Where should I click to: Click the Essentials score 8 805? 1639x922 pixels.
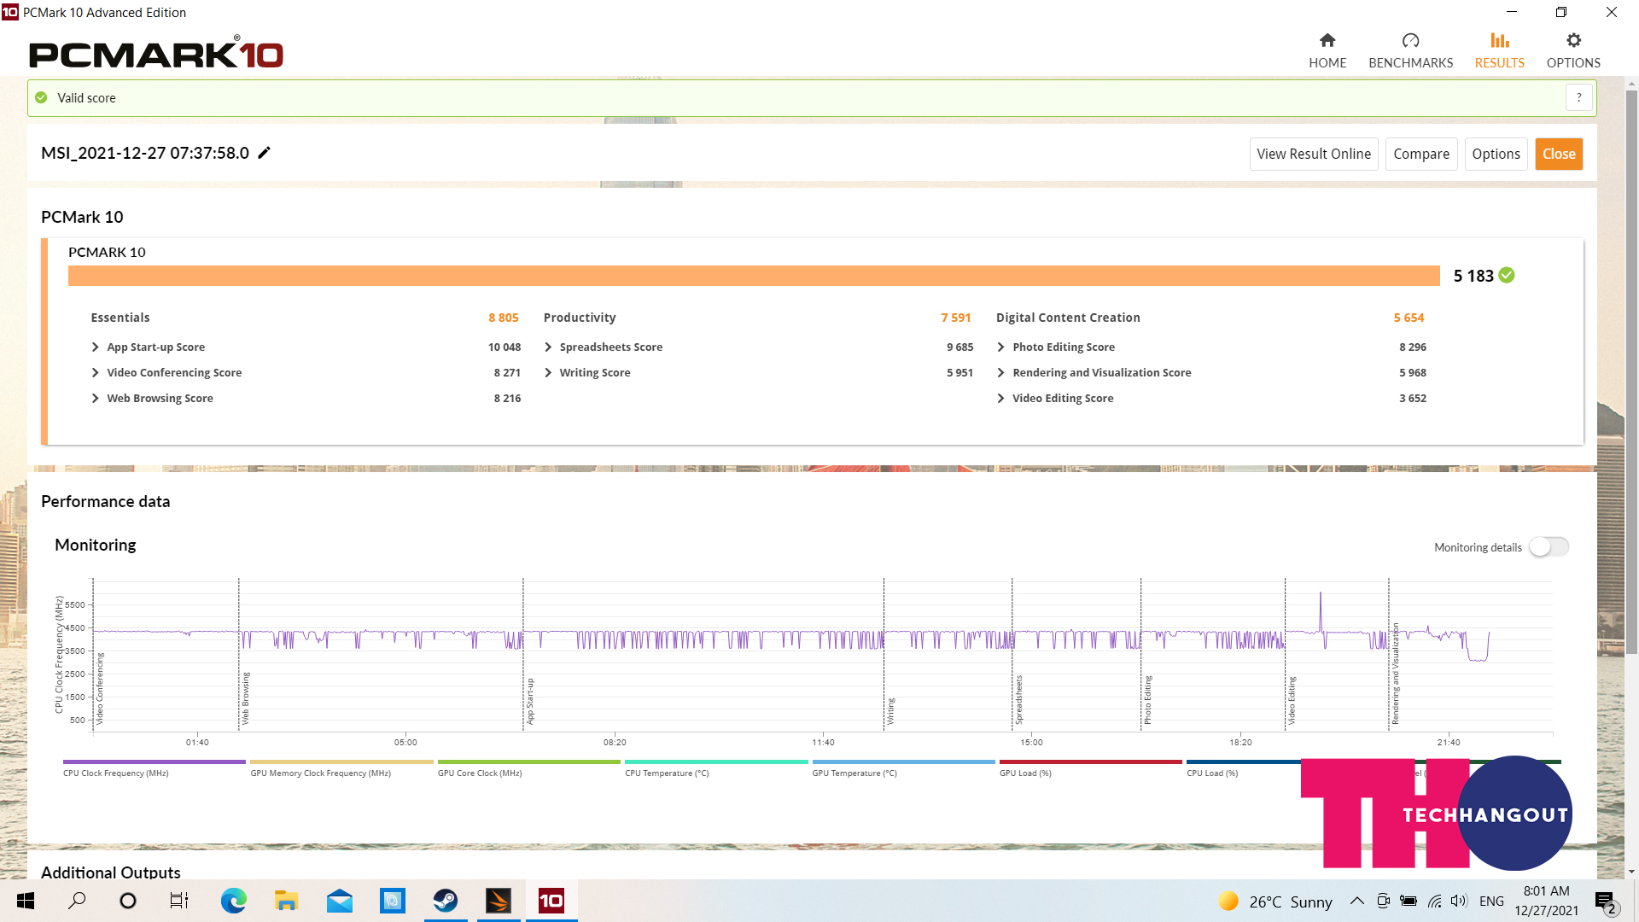(504, 318)
